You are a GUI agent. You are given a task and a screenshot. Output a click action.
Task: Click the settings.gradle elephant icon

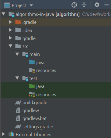point(18,126)
